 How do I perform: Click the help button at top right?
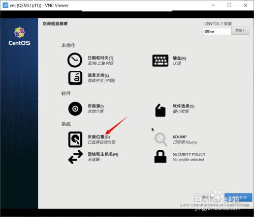(x=240, y=31)
